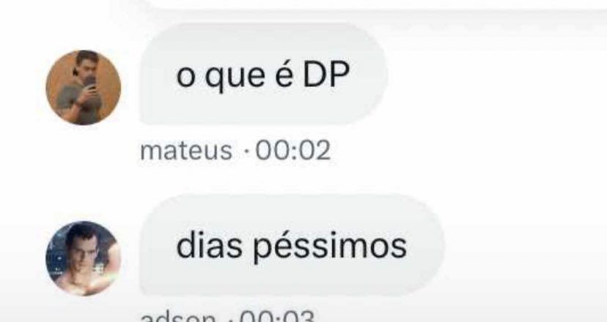The image size is (607, 322).
Task: Select the "o que é DP" message bubble
Action: [x=263, y=74]
